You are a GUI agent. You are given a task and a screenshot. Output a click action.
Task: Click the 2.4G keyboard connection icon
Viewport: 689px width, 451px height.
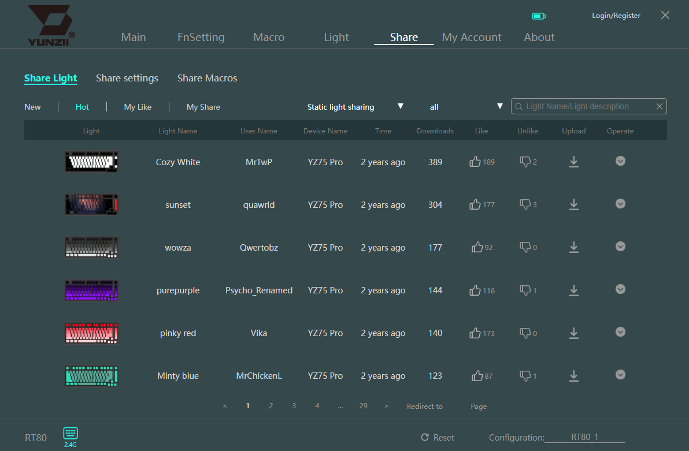70,434
